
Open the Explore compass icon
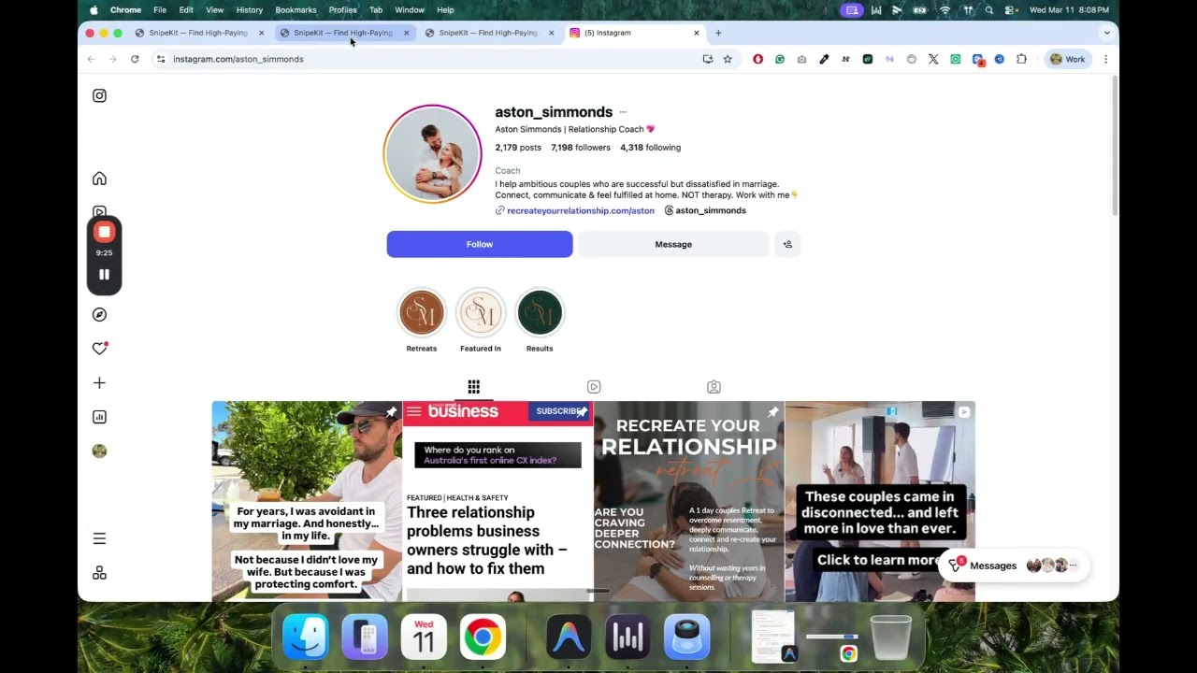coord(99,315)
